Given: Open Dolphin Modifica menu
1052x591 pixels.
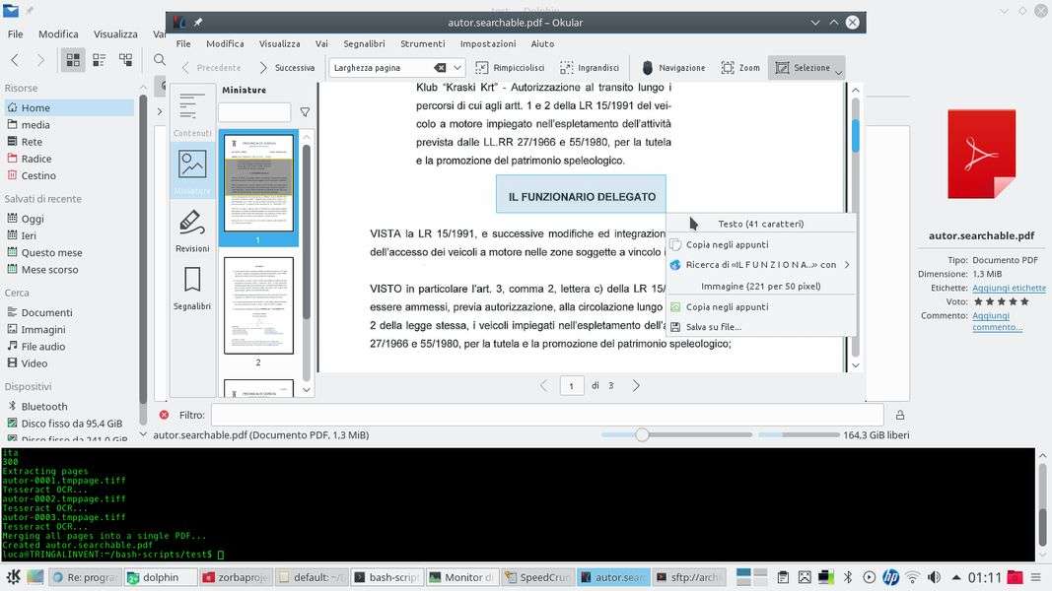Looking at the screenshot, I should click(x=58, y=33).
